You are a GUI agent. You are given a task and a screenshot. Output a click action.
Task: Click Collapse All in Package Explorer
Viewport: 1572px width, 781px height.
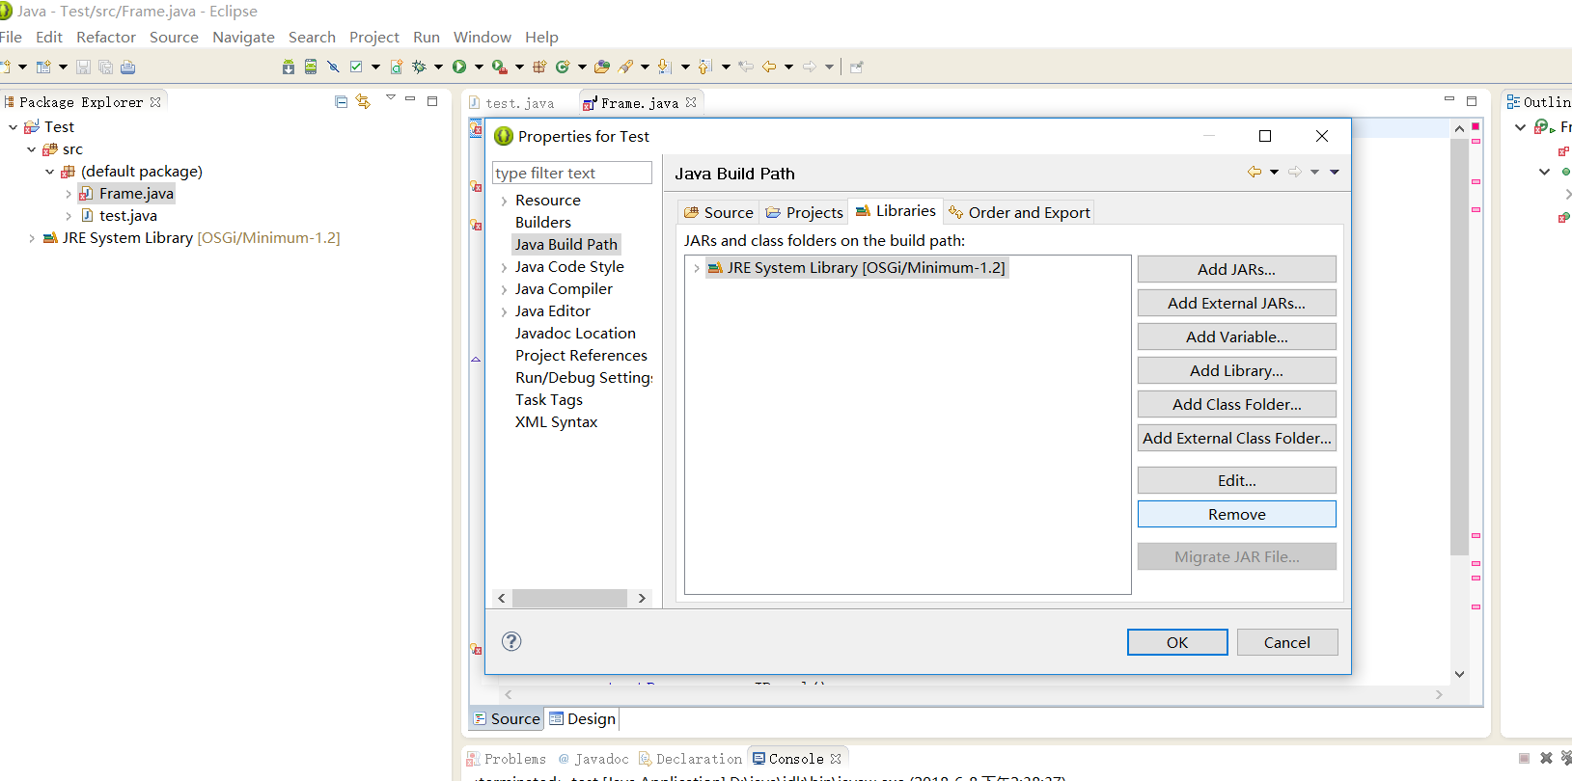coord(341,101)
